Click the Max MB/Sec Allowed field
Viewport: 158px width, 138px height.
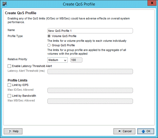coord(90,101)
